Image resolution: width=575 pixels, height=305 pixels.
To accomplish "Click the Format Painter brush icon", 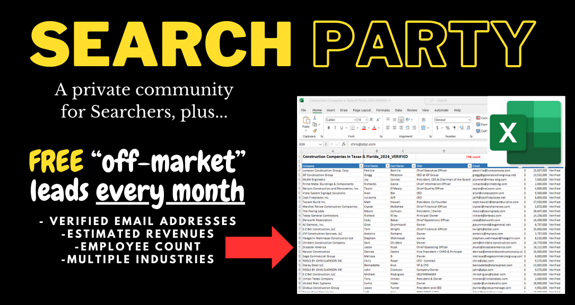I will point(315,131).
